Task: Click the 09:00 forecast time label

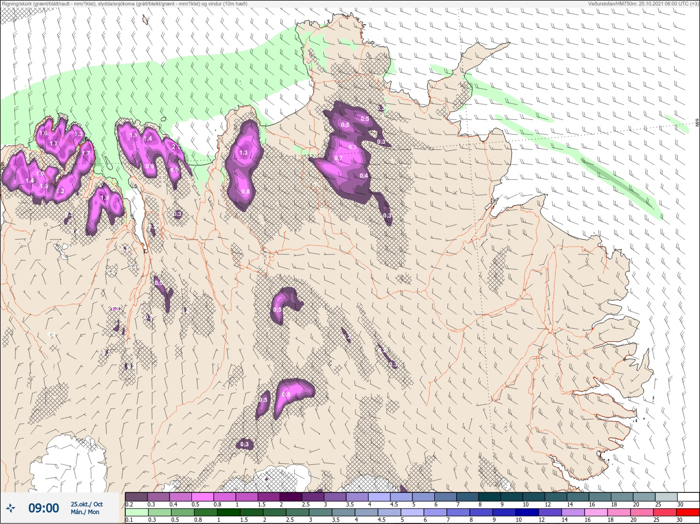Action: pos(44,508)
